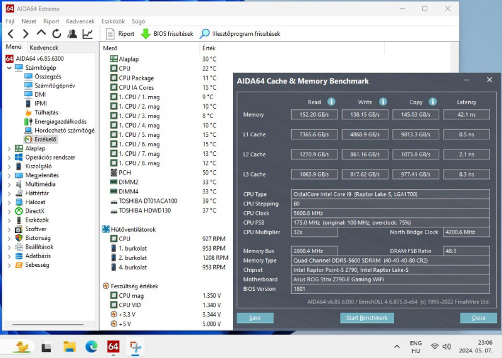The width and height of the screenshot is (502, 358).
Task: Select DMI tree item
Action: pos(35,94)
